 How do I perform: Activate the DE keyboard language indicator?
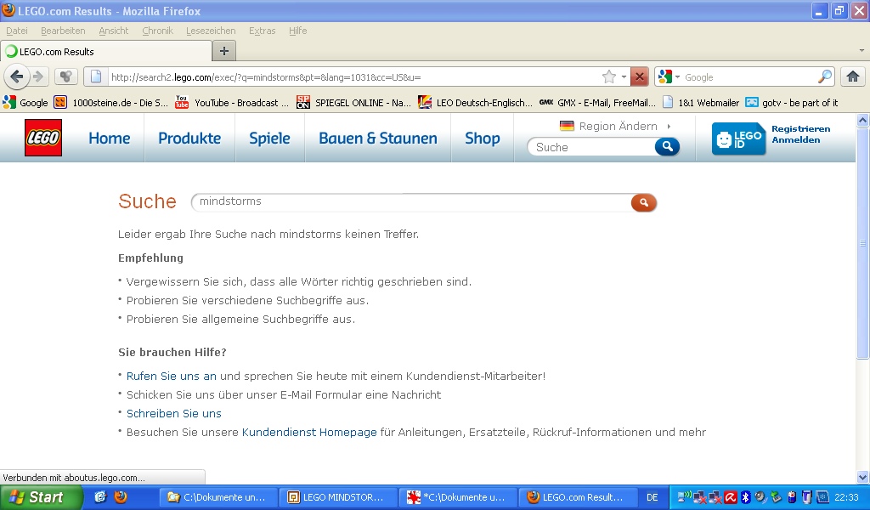click(654, 497)
